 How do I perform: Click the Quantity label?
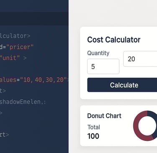98,53
